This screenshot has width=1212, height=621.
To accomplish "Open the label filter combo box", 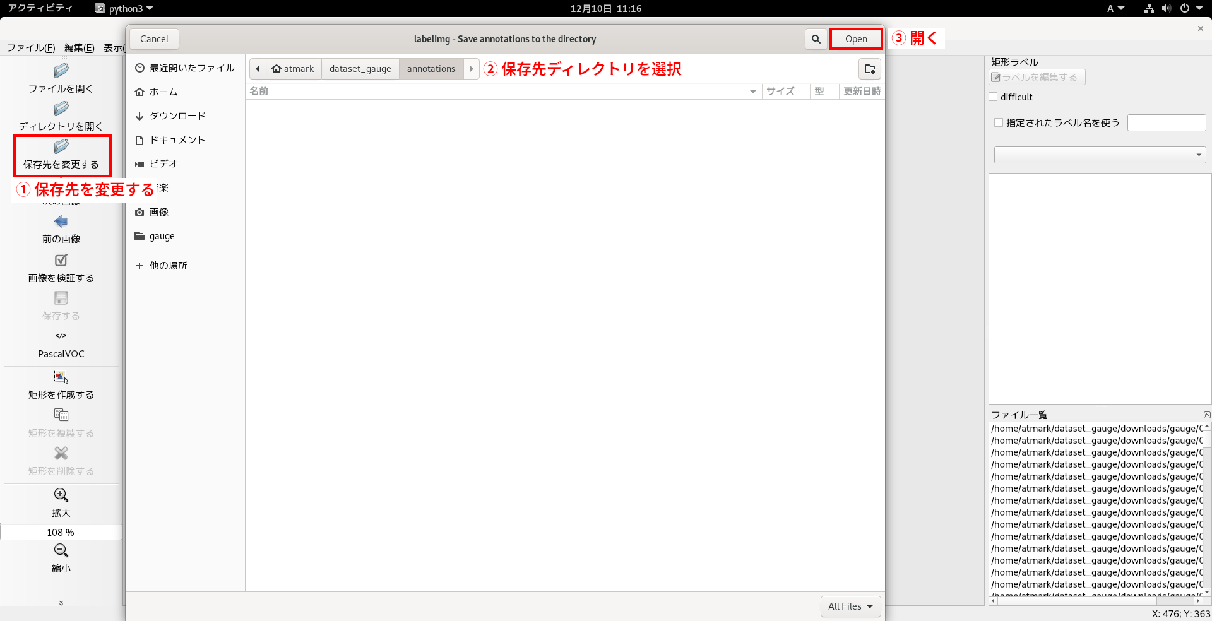I will (x=1100, y=155).
